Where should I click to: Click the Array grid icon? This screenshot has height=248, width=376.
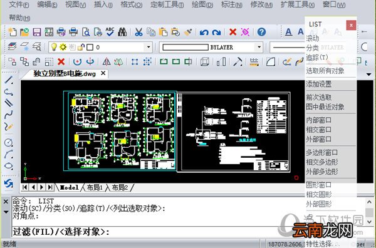pos(147,62)
